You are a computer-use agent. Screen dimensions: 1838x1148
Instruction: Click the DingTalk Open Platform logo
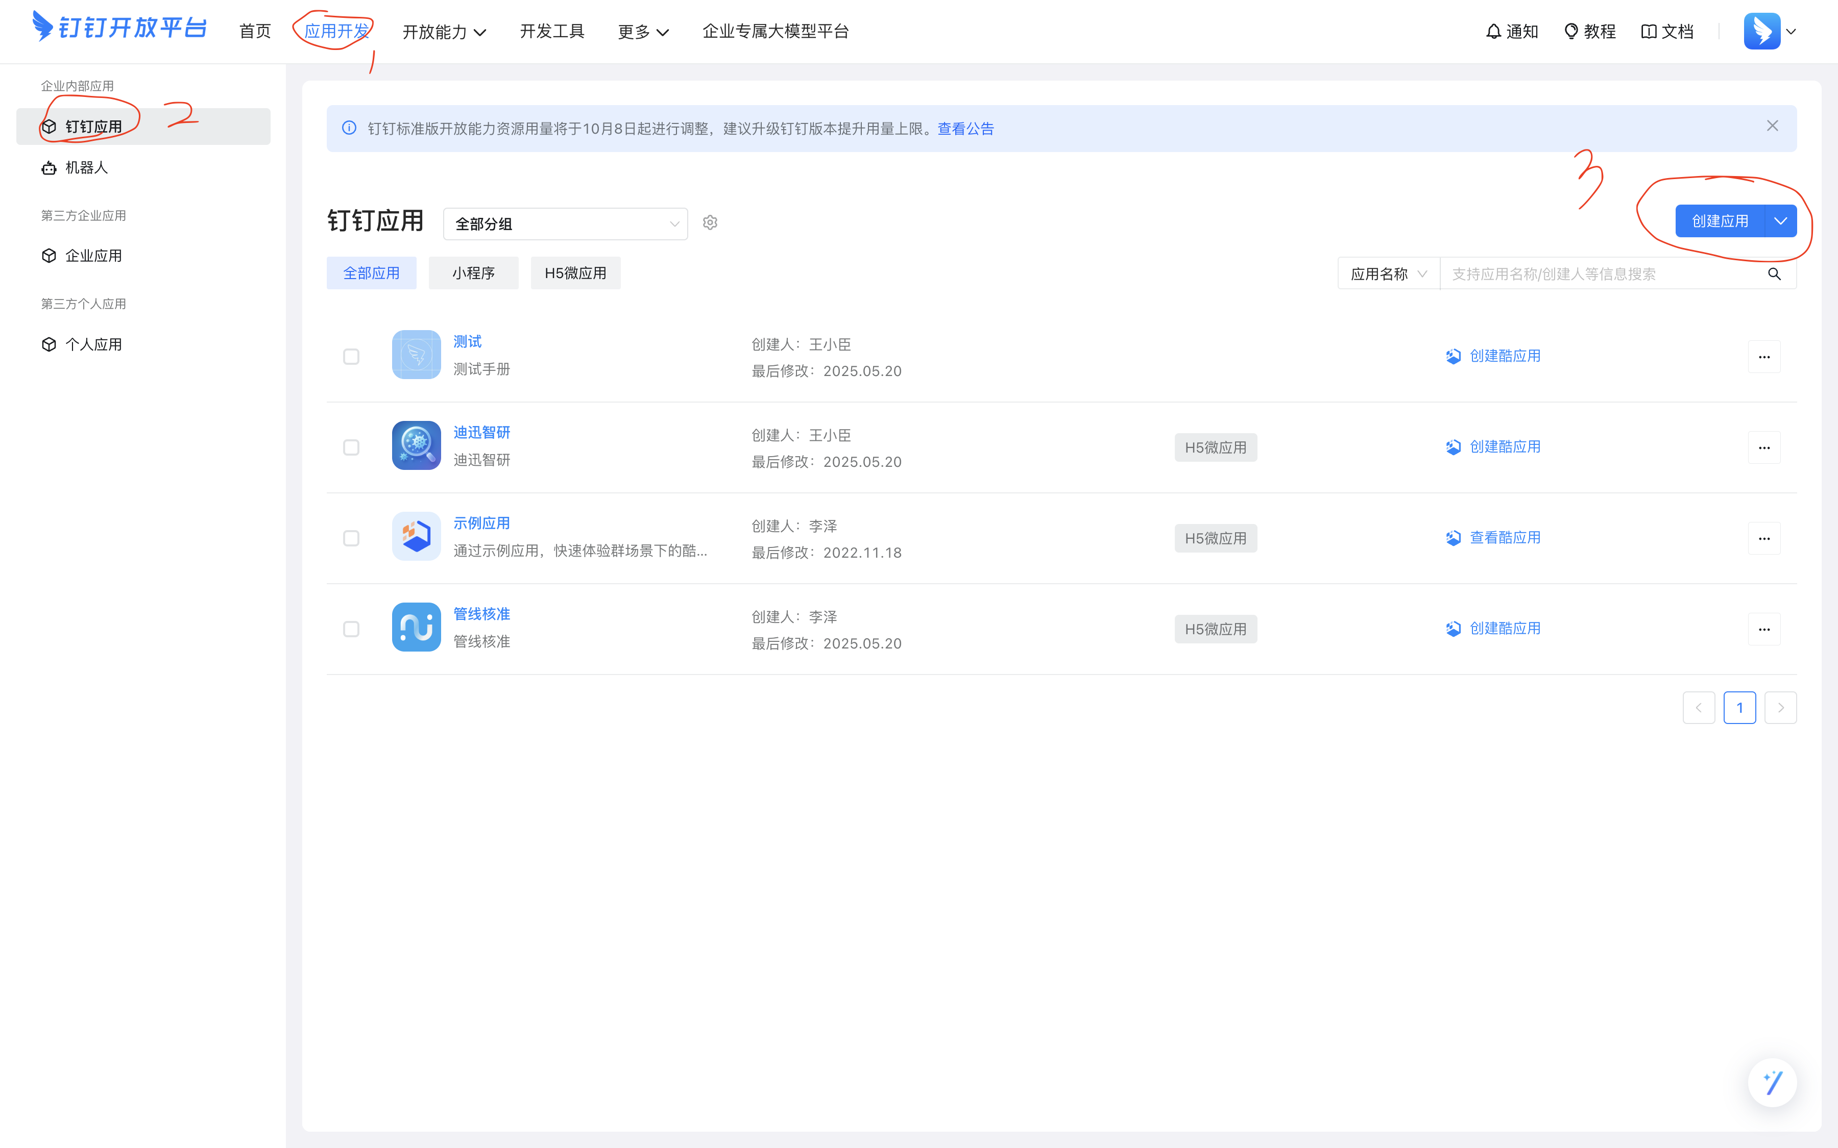point(119,28)
